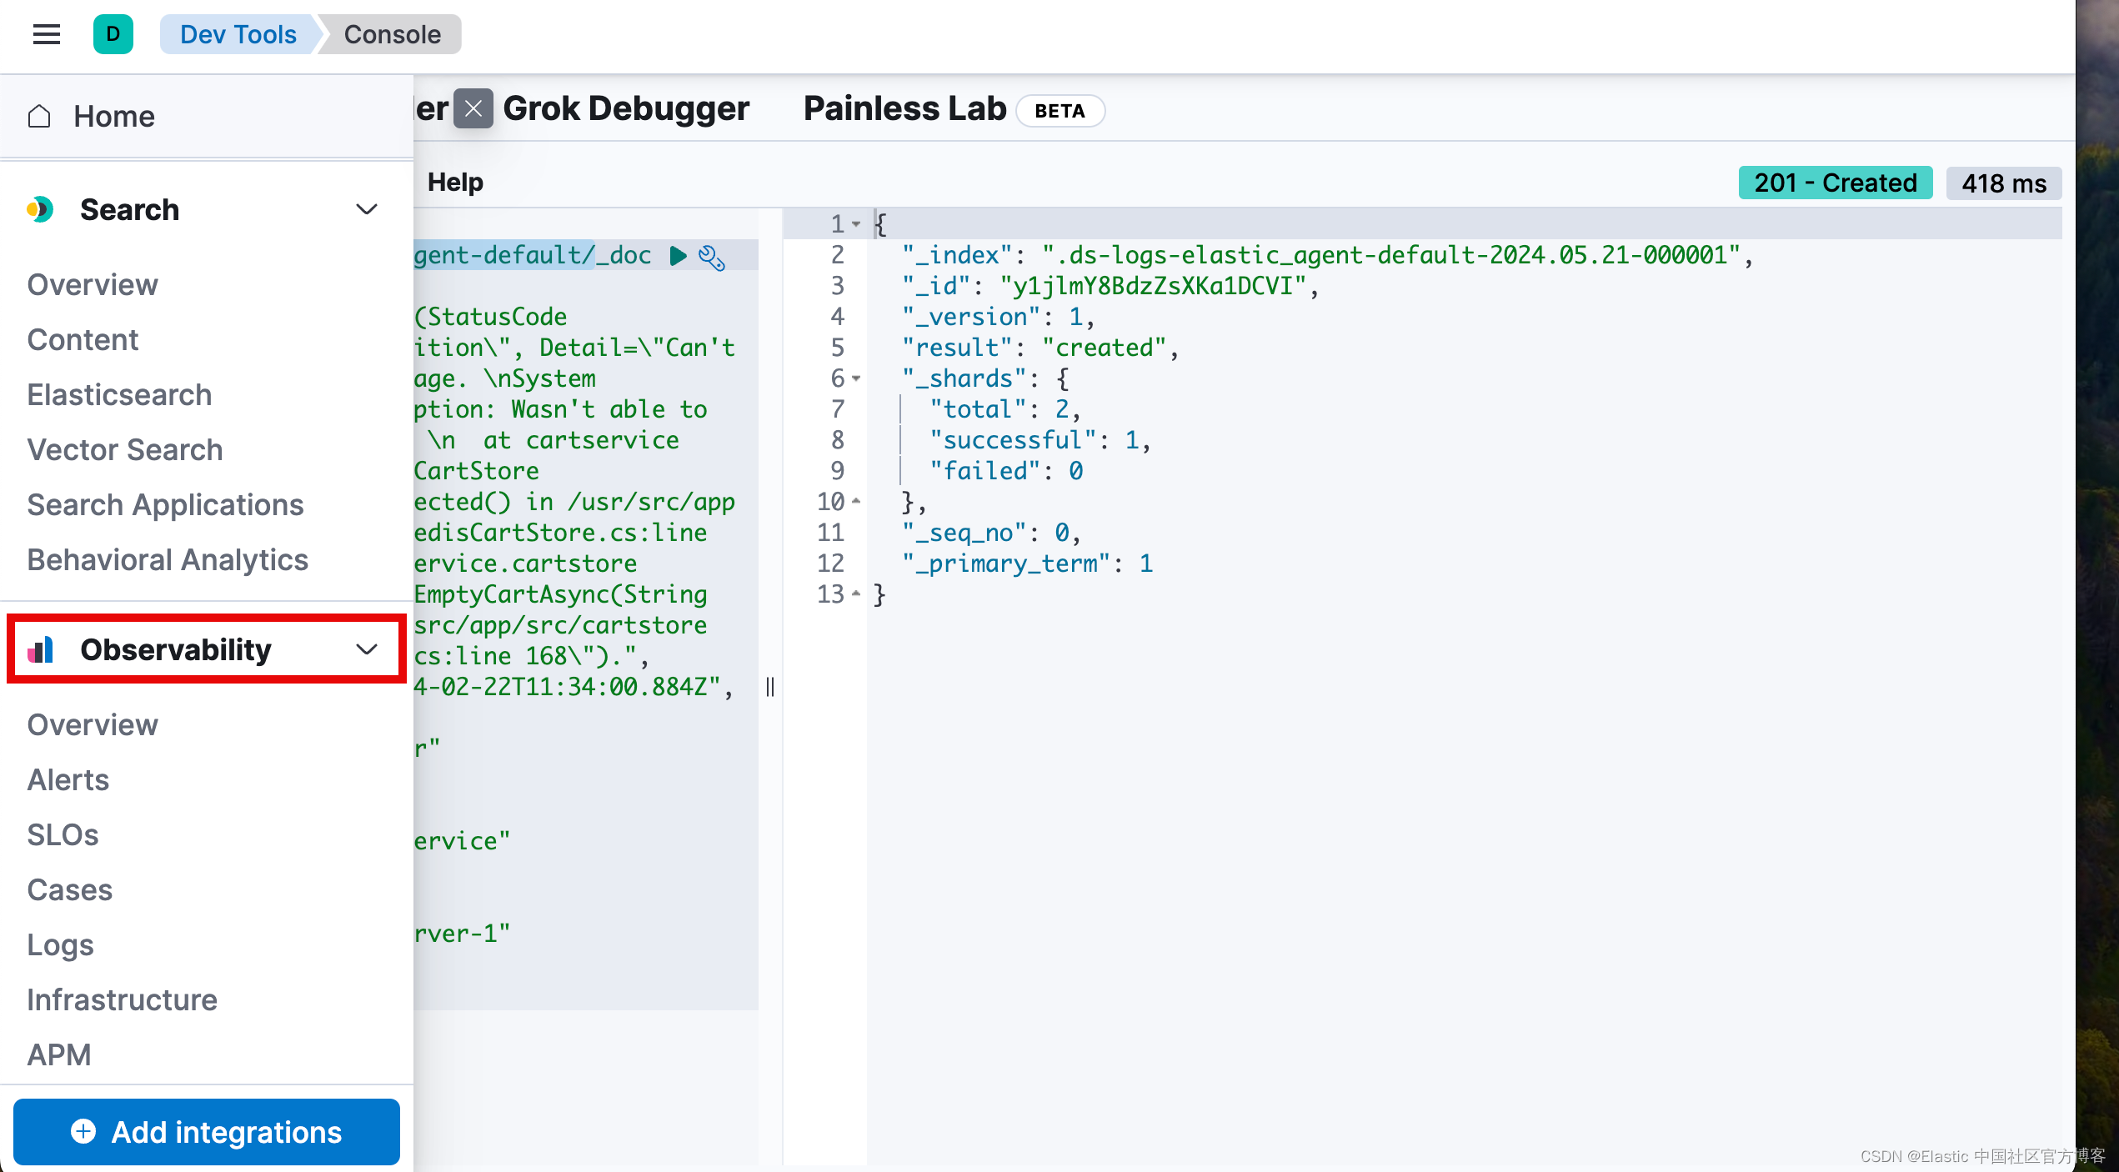Toggle the hamburger navigation menu
The image size is (2119, 1172).
tap(47, 34)
